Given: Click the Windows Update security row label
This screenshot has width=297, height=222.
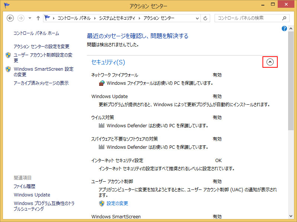Looking at the screenshot, I should (x=110, y=97).
